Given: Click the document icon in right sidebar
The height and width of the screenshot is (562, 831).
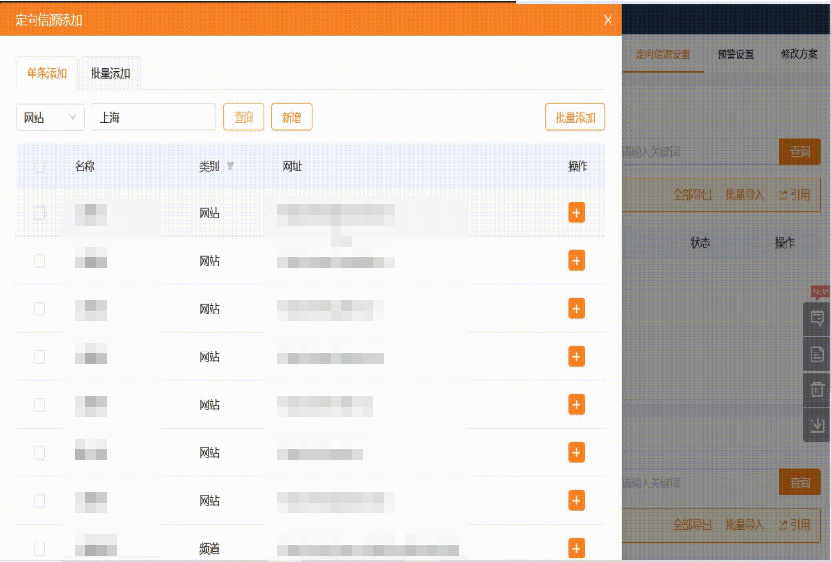Looking at the screenshot, I should [x=817, y=354].
